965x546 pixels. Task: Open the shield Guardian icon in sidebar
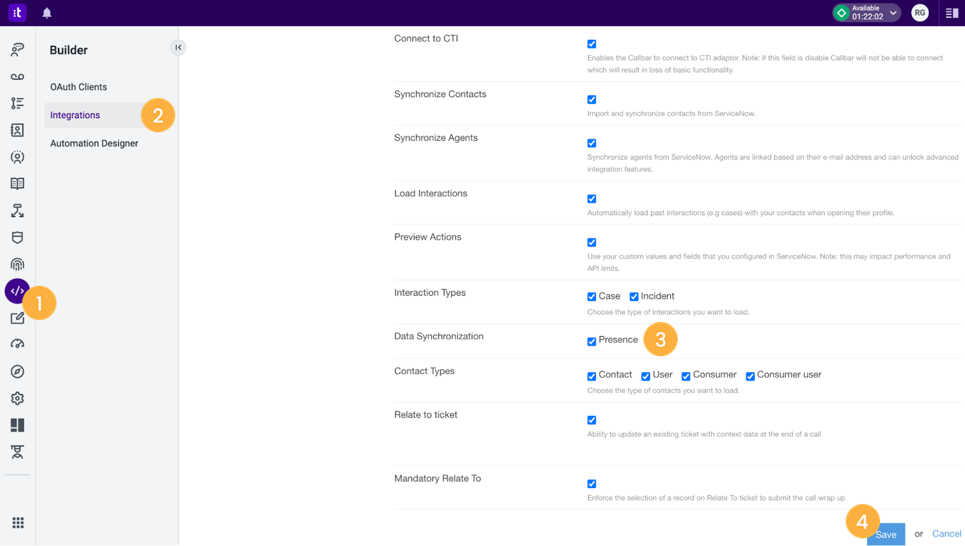[x=17, y=237]
